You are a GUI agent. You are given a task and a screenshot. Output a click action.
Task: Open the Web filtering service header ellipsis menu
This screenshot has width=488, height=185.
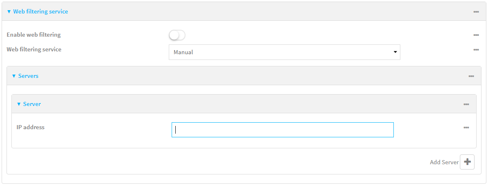click(x=476, y=11)
